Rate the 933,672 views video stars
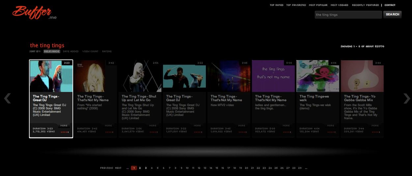Image resolution: width=412 pixels, height=176 pixels. coord(287,132)
